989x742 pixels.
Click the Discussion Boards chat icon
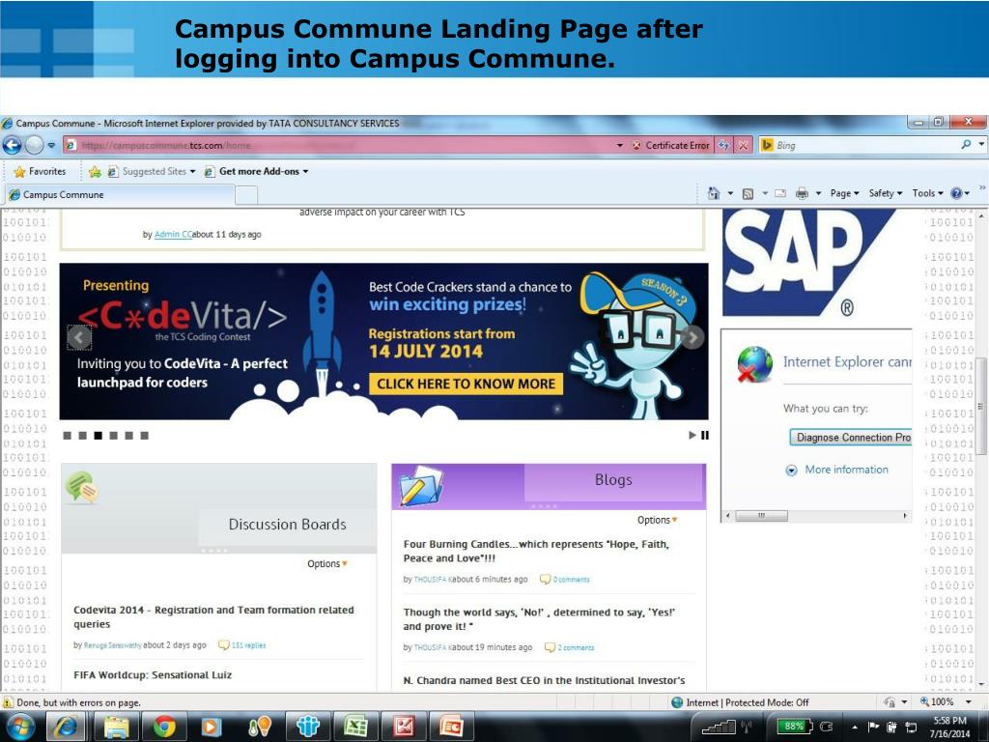pyautogui.click(x=81, y=487)
